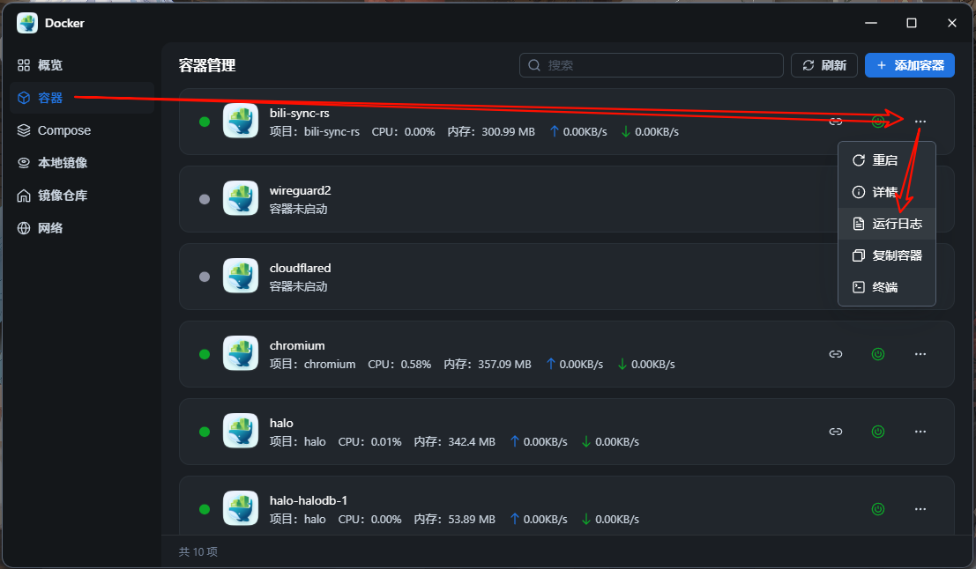Click the link icon in the halo row
Image resolution: width=976 pixels, height=569 pixels.
tap(835, 432)
